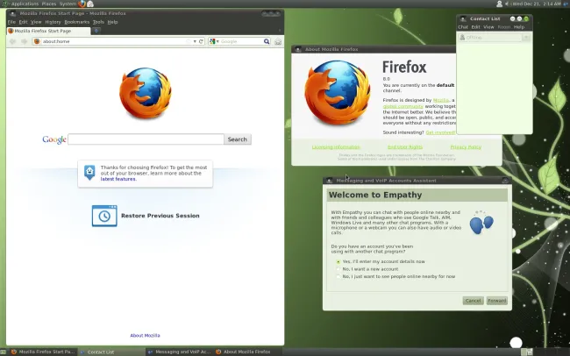The width and height of the screenshot is (570, 356).
Task: Click the user presence icon in top panel
Action: point(499,4)
